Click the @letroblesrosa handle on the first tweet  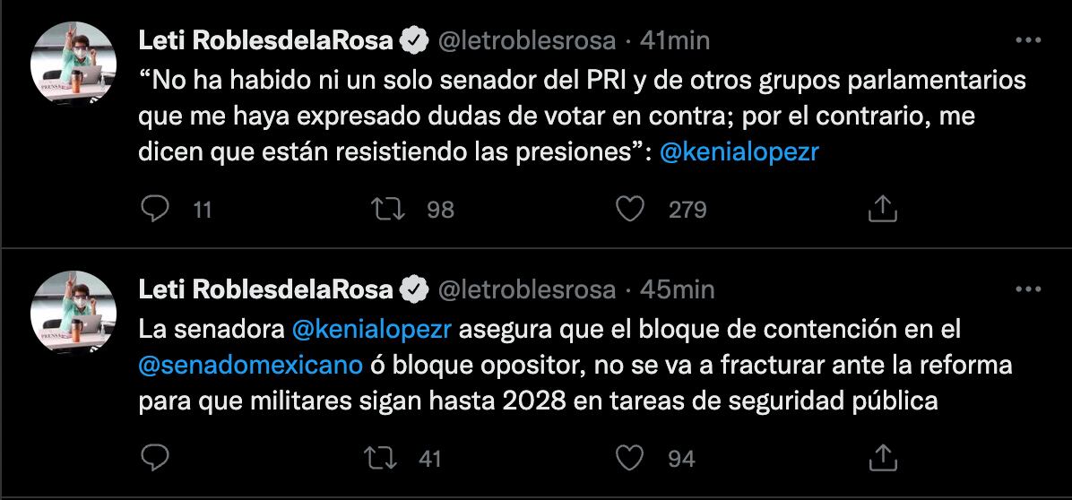pyautogui.click(x=525, y=40)
